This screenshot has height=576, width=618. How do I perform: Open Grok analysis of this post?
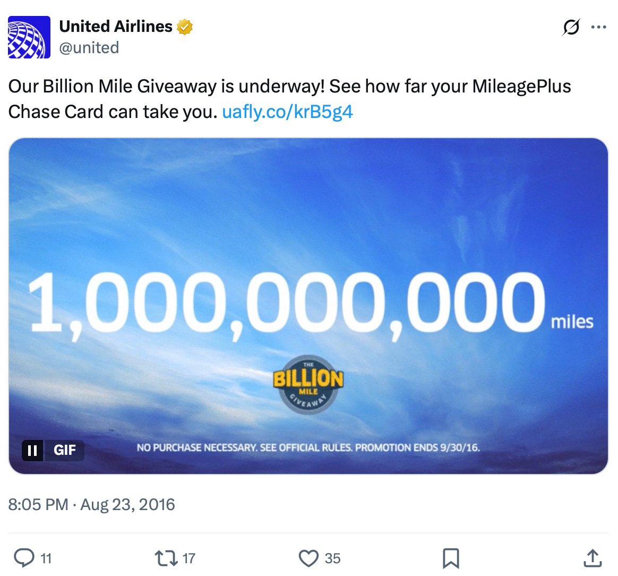[571, 27]
